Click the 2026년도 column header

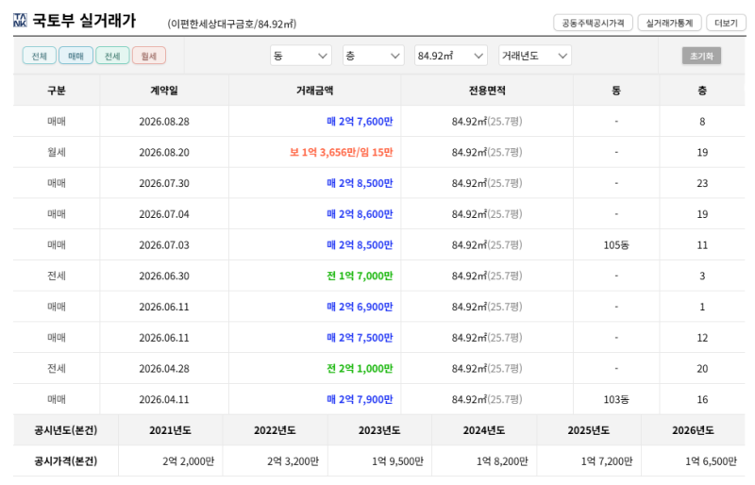[x=693, y=430]
